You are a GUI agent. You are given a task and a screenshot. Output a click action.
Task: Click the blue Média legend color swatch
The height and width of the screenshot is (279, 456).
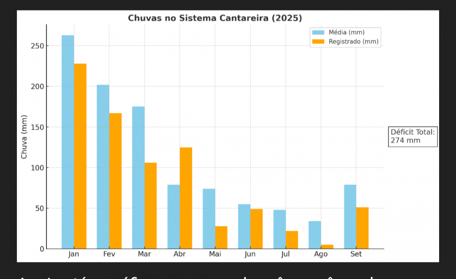pos(318,32)
